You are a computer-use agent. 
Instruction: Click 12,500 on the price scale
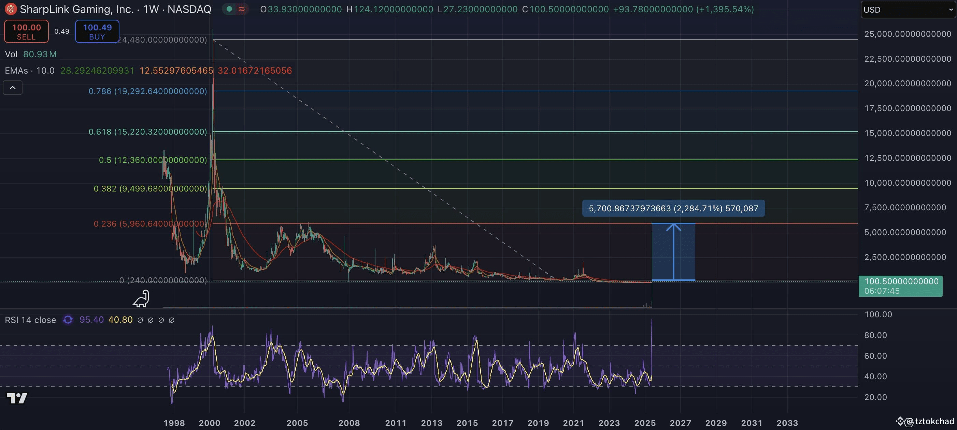click(908, 158)
